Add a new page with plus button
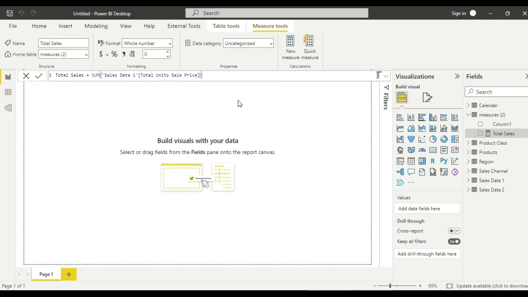Viewport: 528px width, 297px height. point(69,274)
